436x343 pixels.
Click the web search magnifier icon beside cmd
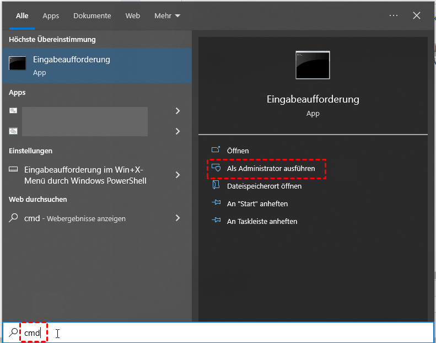(x=14, y=218)
